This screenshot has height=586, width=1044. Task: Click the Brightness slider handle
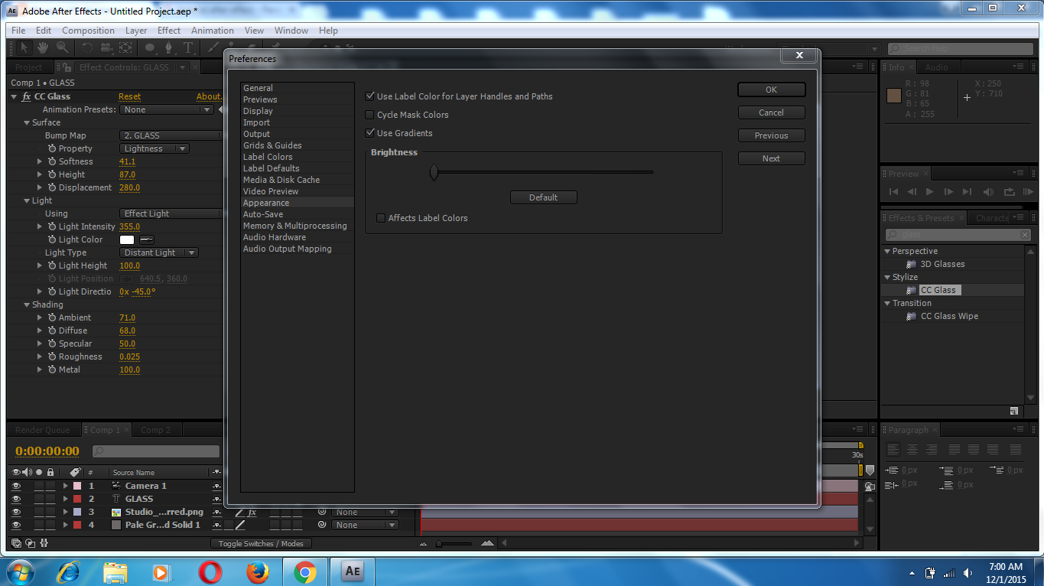click(434, 172)
